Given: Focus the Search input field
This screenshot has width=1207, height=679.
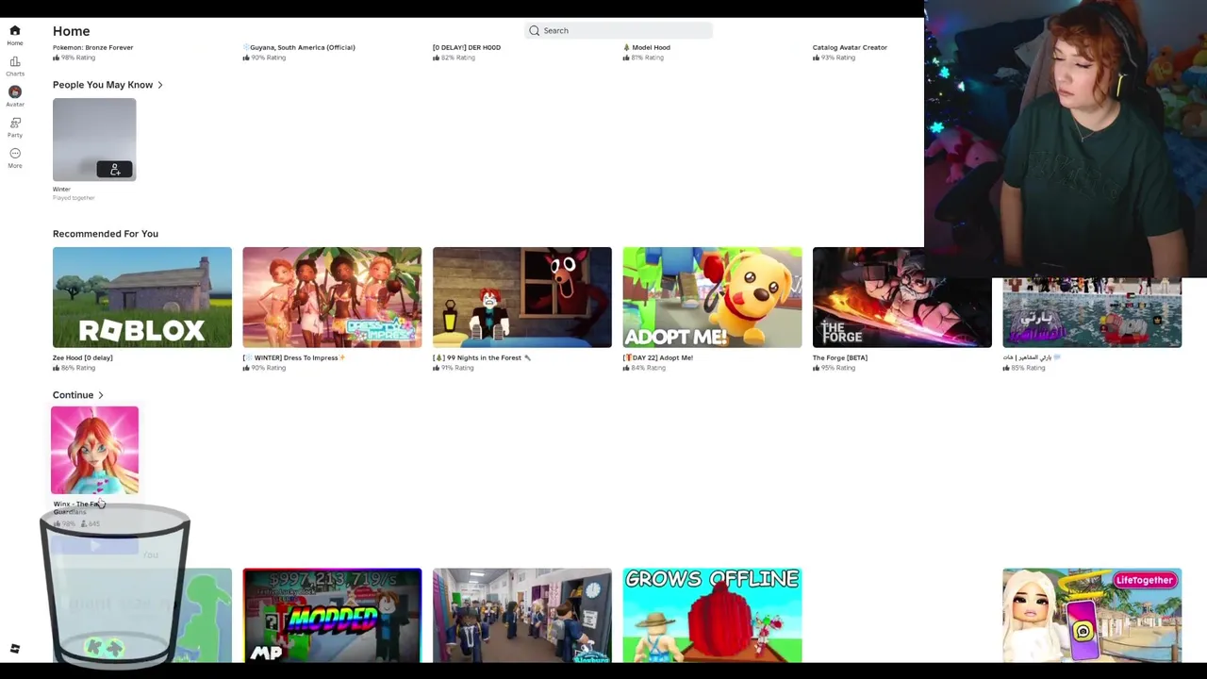Looking at the screenshot, I should (619, 31).
